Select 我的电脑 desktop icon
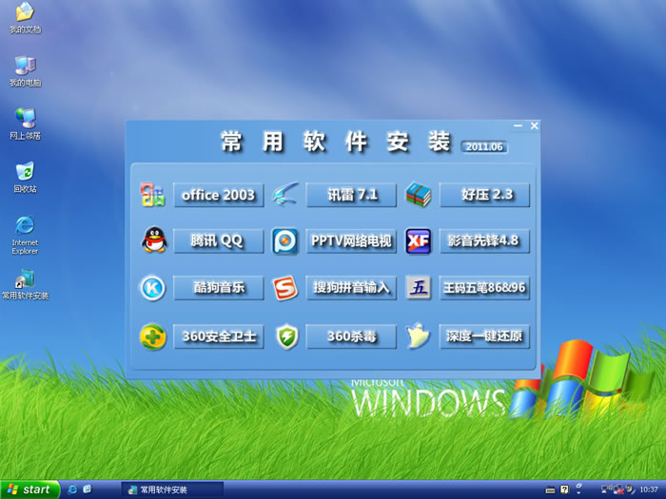 (25, 71)
